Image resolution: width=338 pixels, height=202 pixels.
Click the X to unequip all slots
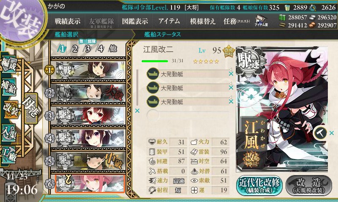(137, 111)
